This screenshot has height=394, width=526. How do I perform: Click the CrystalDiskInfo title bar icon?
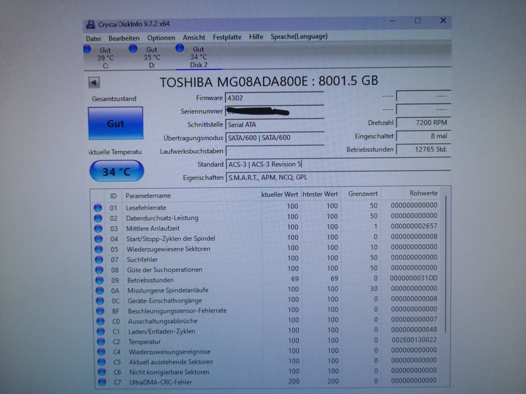[x=90, y=25]
